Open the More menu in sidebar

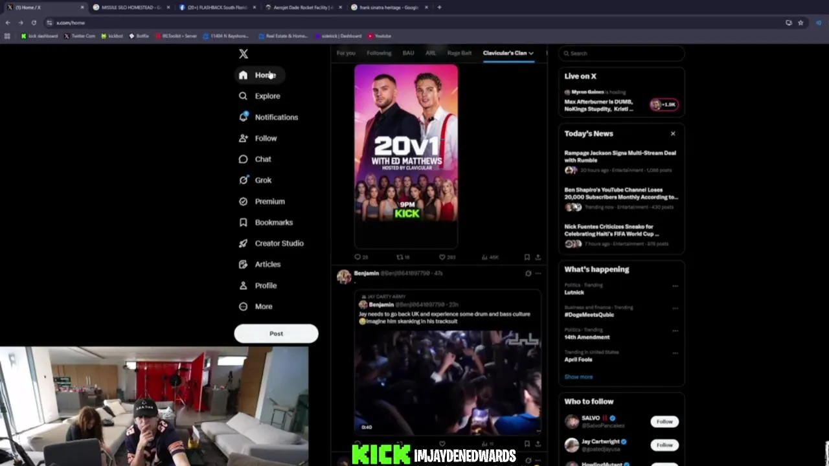click(x=255, y=306)
